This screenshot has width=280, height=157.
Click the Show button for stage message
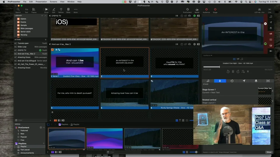[x=269, y=152]
